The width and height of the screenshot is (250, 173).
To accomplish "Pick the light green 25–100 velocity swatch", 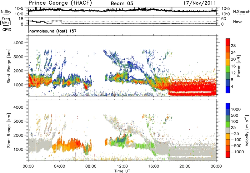I will 228,124.
